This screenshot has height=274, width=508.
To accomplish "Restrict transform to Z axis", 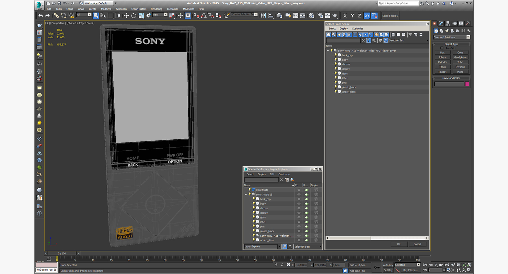I will tap(359, 16).
